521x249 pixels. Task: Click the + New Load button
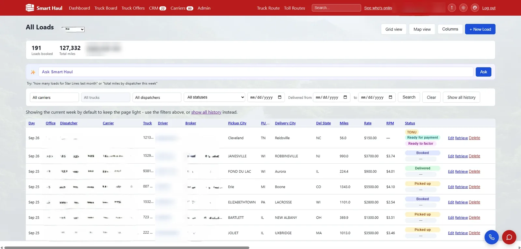(480, 29)
